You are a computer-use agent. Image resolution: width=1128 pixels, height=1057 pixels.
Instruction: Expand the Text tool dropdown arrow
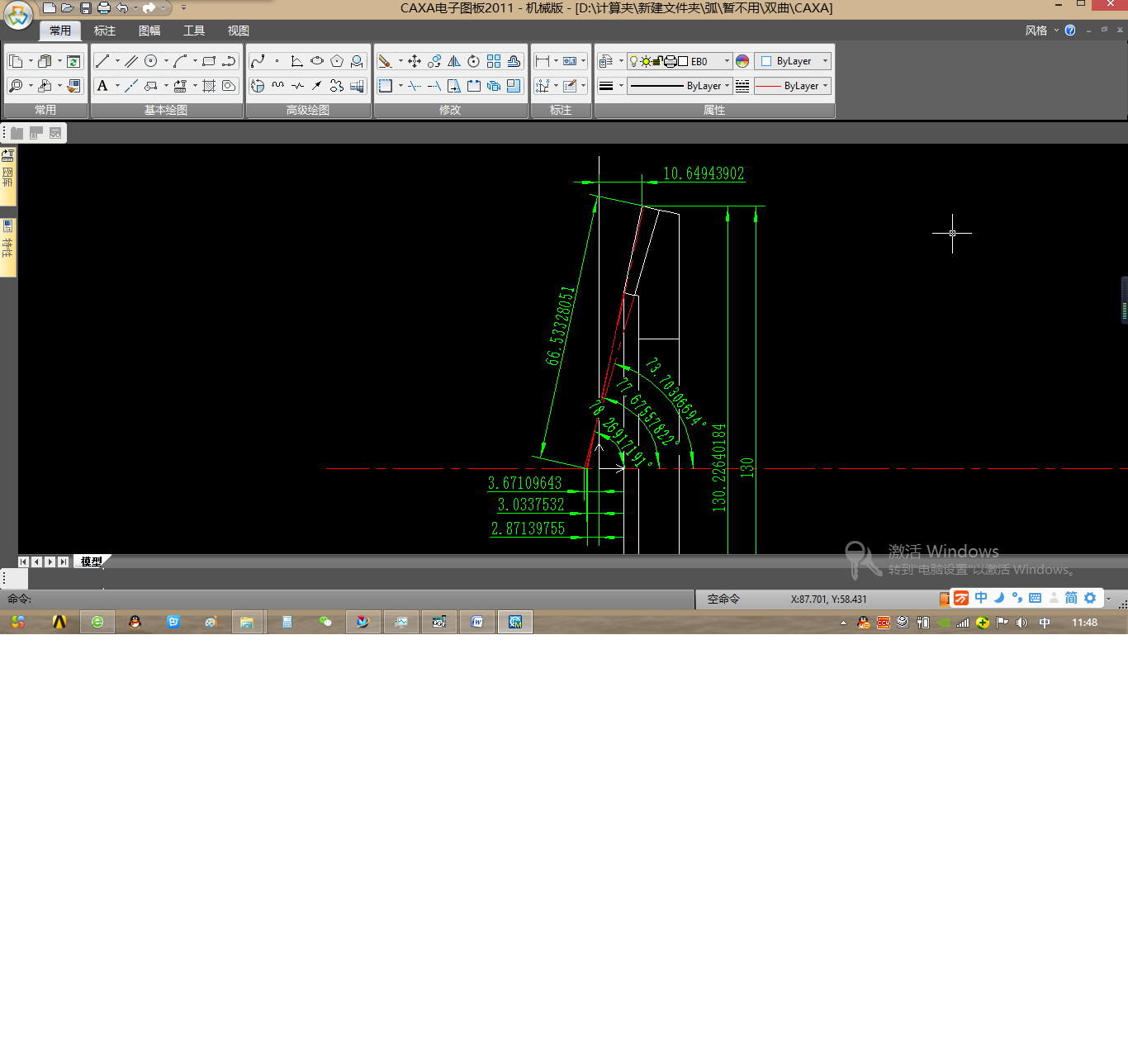(117, 86)
